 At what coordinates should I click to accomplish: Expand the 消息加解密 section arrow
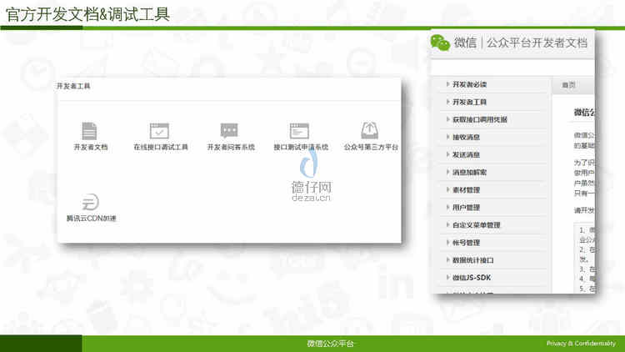click(447, 172)
